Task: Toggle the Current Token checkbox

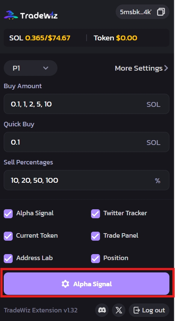Action: click(8, 236)
